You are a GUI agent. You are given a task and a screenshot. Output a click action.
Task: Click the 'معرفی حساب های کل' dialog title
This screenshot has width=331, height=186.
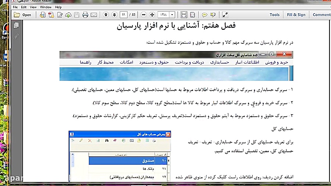pyautogui.click(x=151, y=134)
